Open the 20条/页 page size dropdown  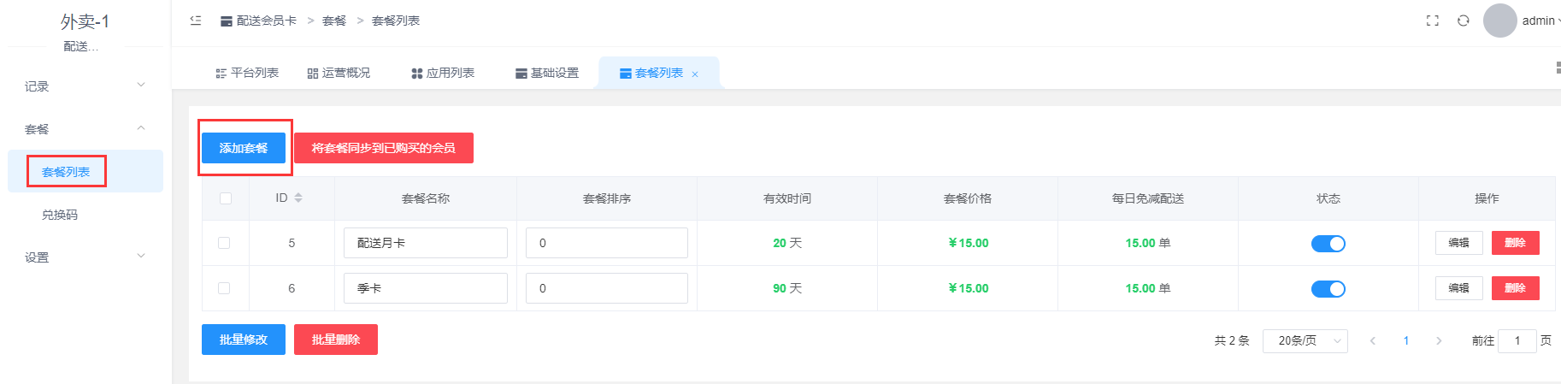[1305, 340]
